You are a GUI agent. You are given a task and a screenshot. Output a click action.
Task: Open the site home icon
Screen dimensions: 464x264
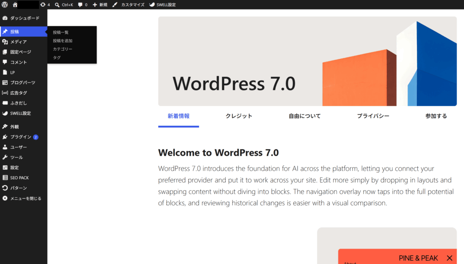point(15,5)
